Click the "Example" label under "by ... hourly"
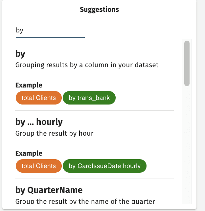This screenshot has height=211, width=205. pos(29,153)
